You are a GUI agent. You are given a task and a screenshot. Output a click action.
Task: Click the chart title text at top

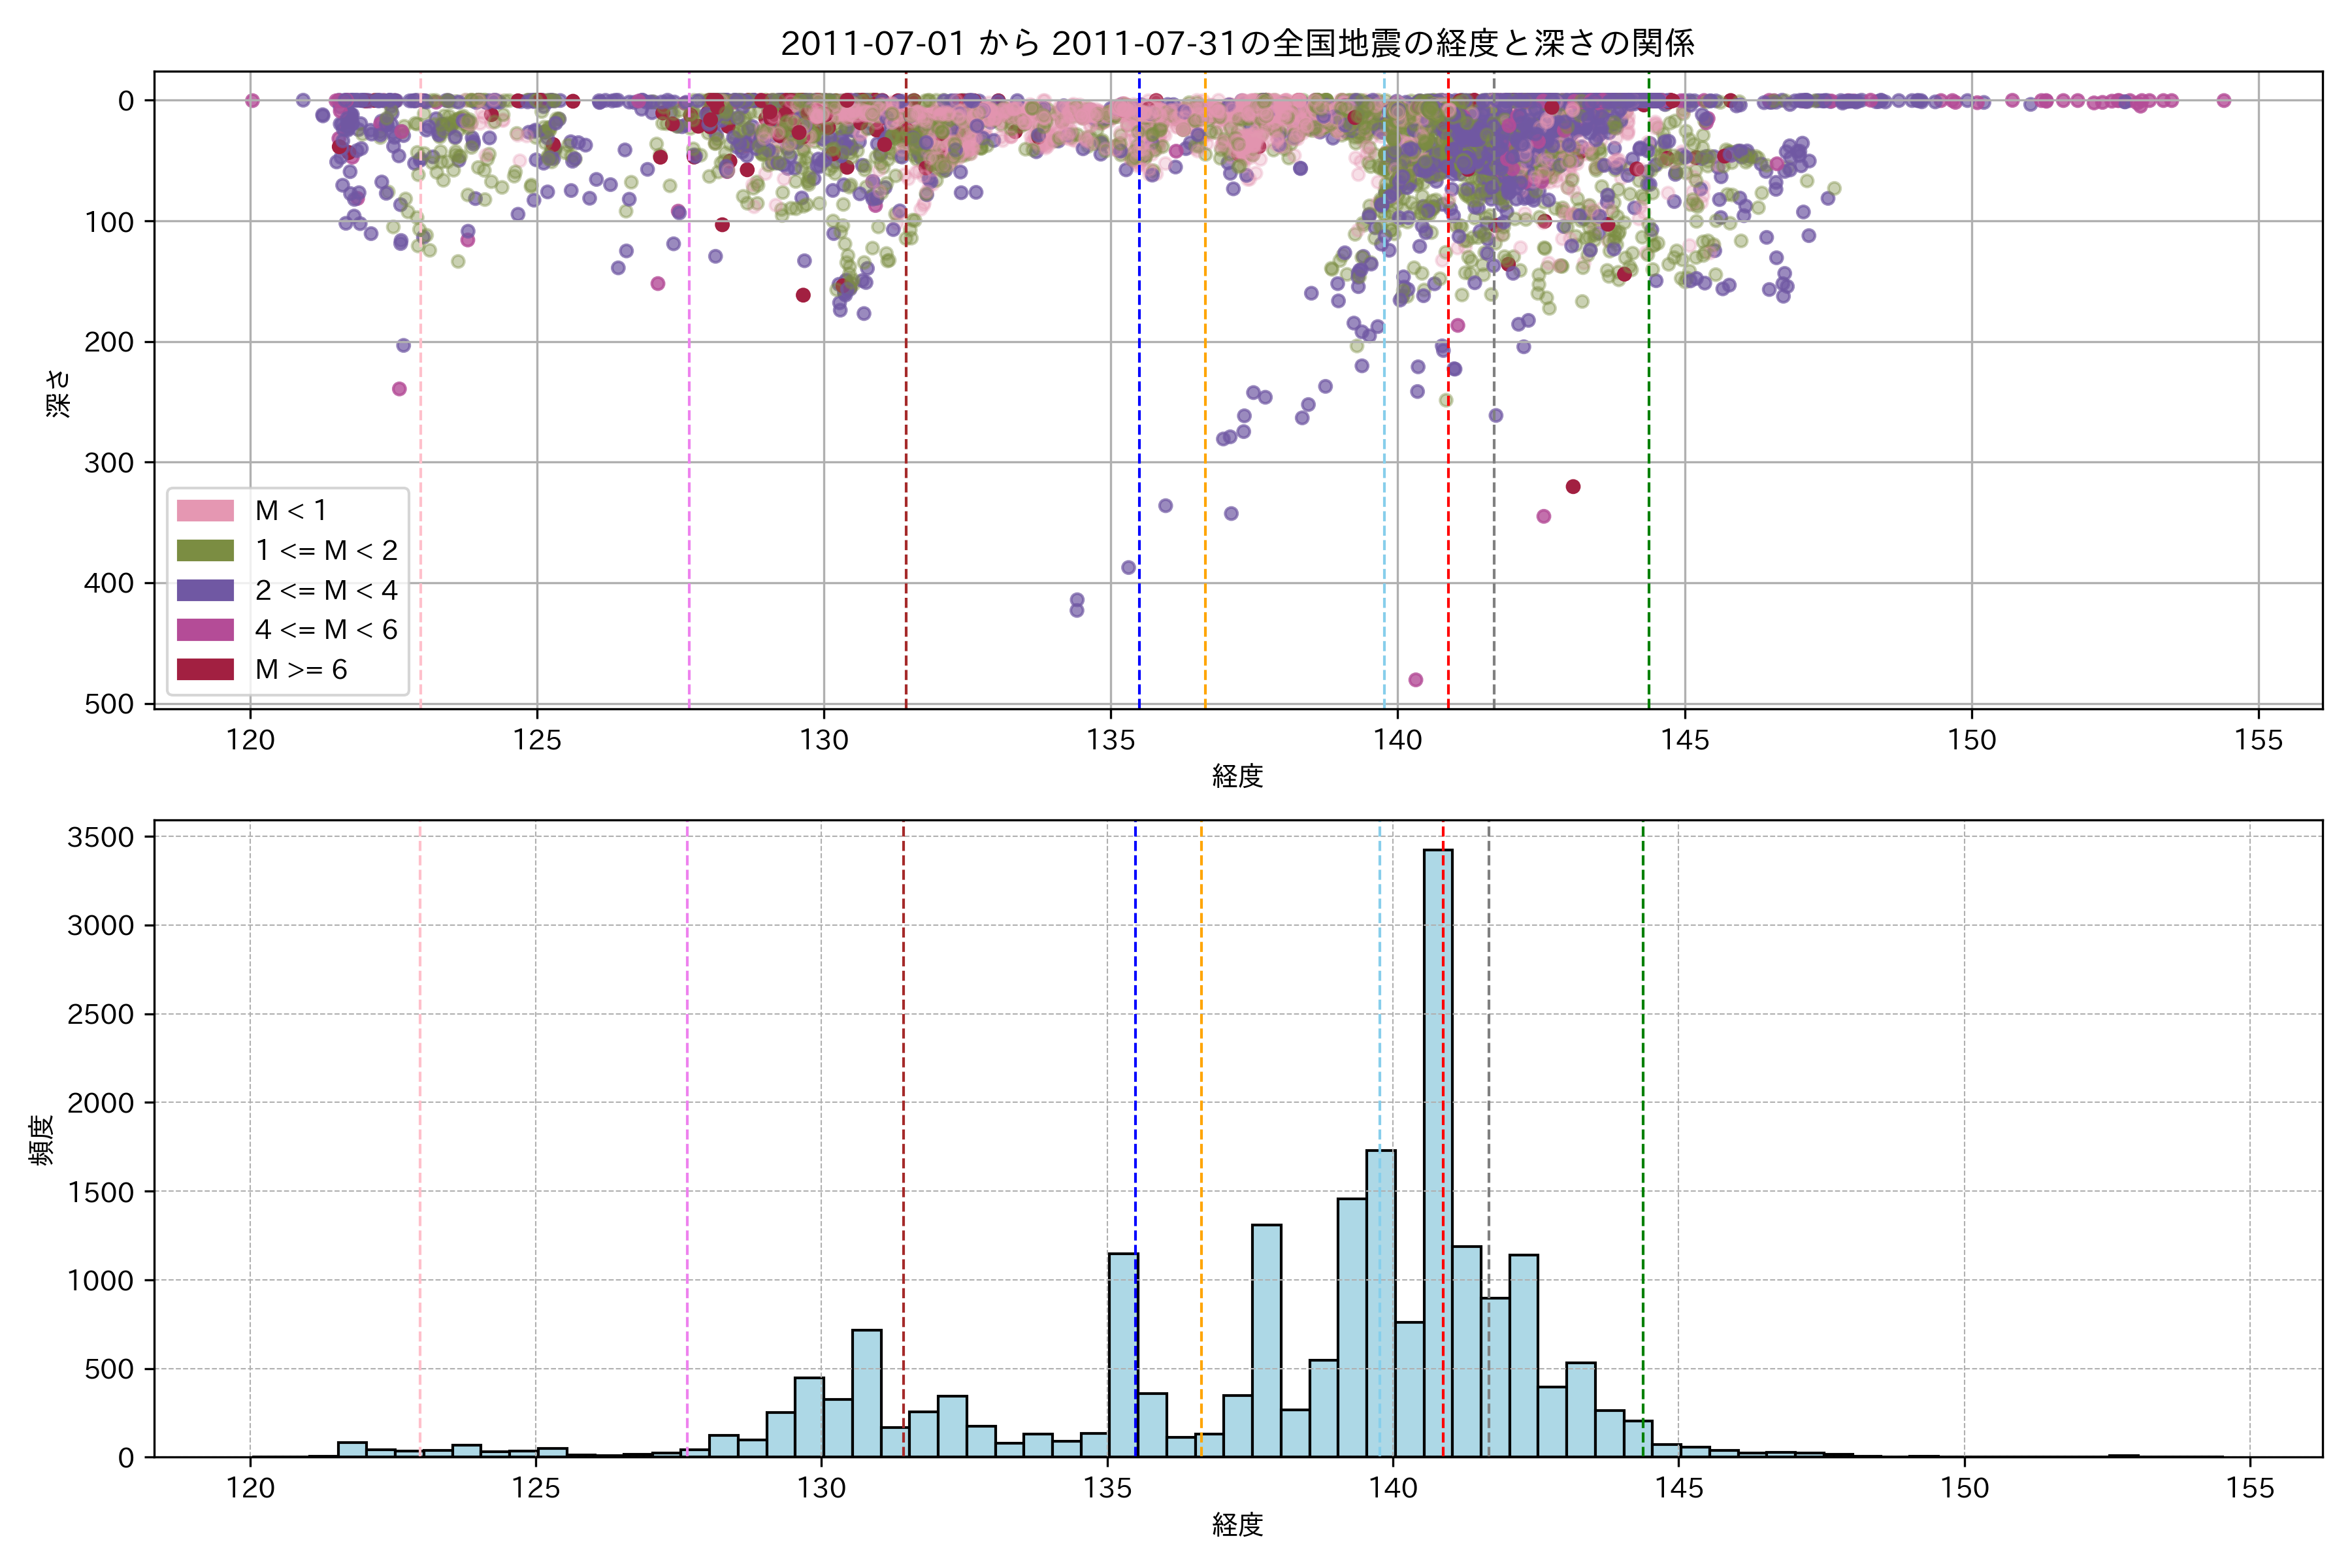pos(1237,43)
